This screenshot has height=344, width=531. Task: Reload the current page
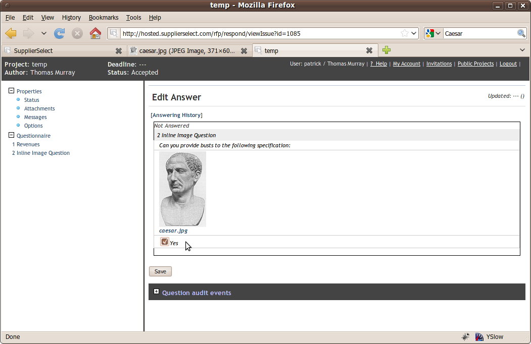point(59,33)
